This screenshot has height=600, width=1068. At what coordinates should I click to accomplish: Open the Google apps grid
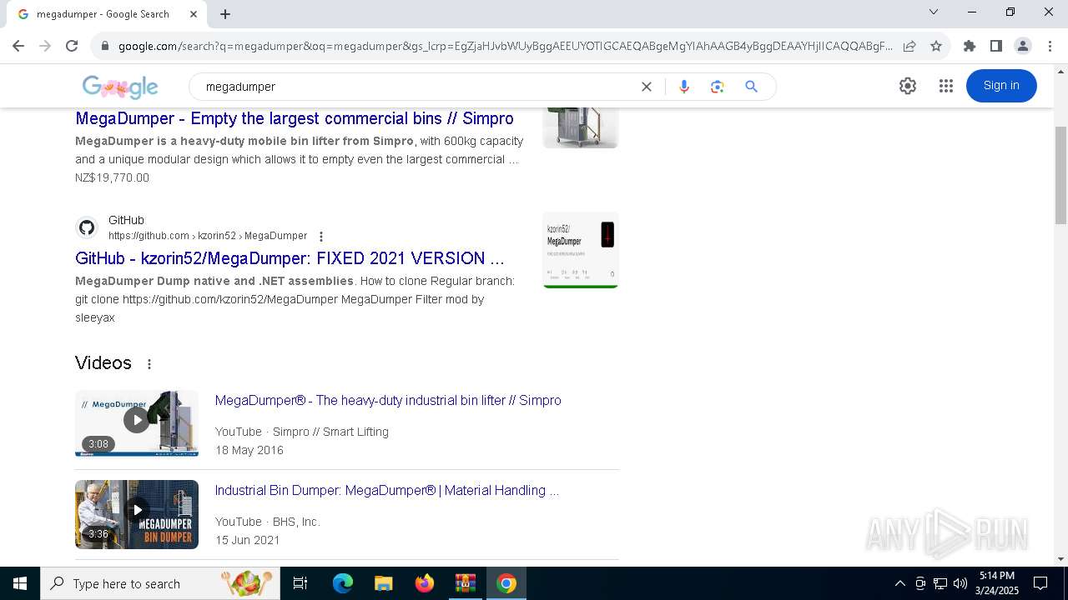point(945,86)
